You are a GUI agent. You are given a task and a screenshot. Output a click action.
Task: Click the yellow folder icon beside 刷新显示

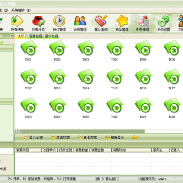pyautogui.click(x=135, y=137)
